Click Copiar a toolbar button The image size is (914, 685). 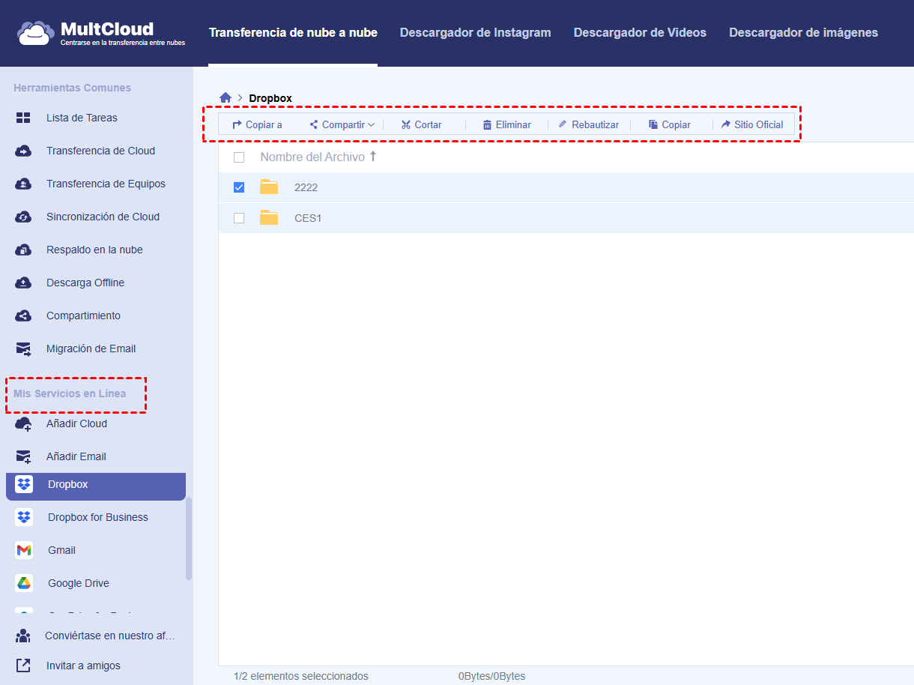(257, 124)
